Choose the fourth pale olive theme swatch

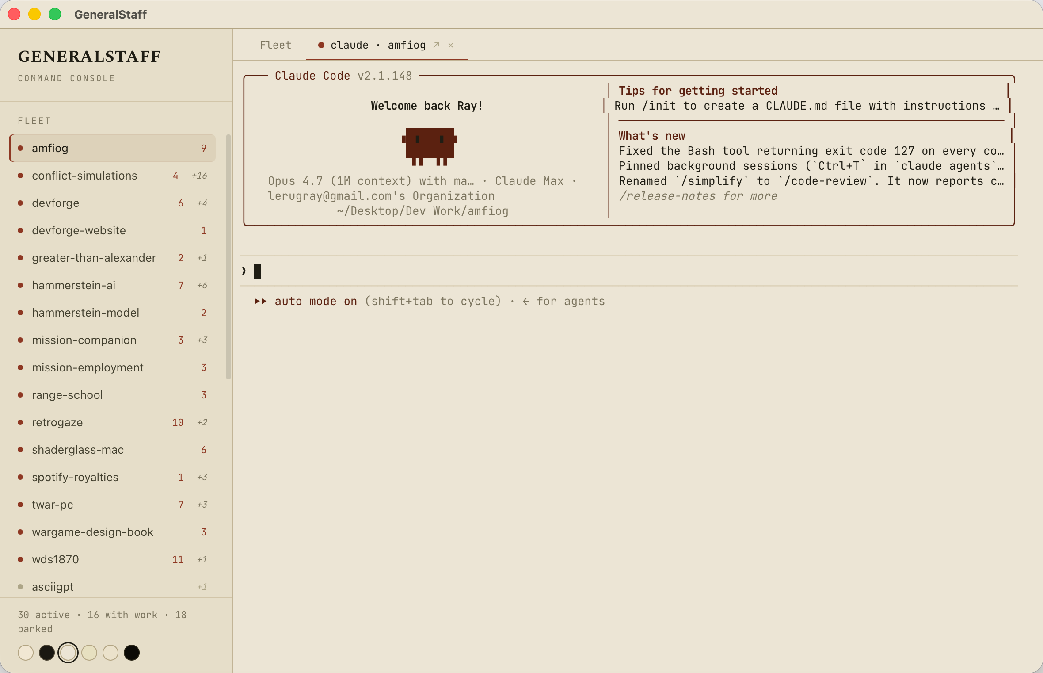click(x=89, y=653)
